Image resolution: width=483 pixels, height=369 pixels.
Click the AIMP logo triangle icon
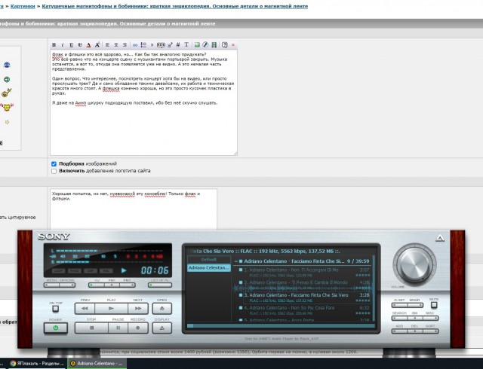(440, 238)
